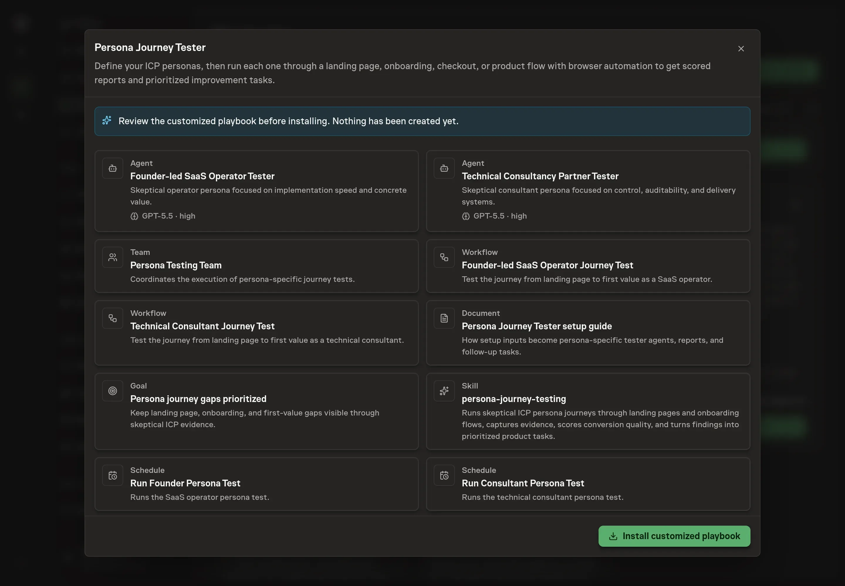The height and width of the screenshot is (586, 845).
Task: Click the Persona Journey Tester dialog heading
Action: point(150,47)
